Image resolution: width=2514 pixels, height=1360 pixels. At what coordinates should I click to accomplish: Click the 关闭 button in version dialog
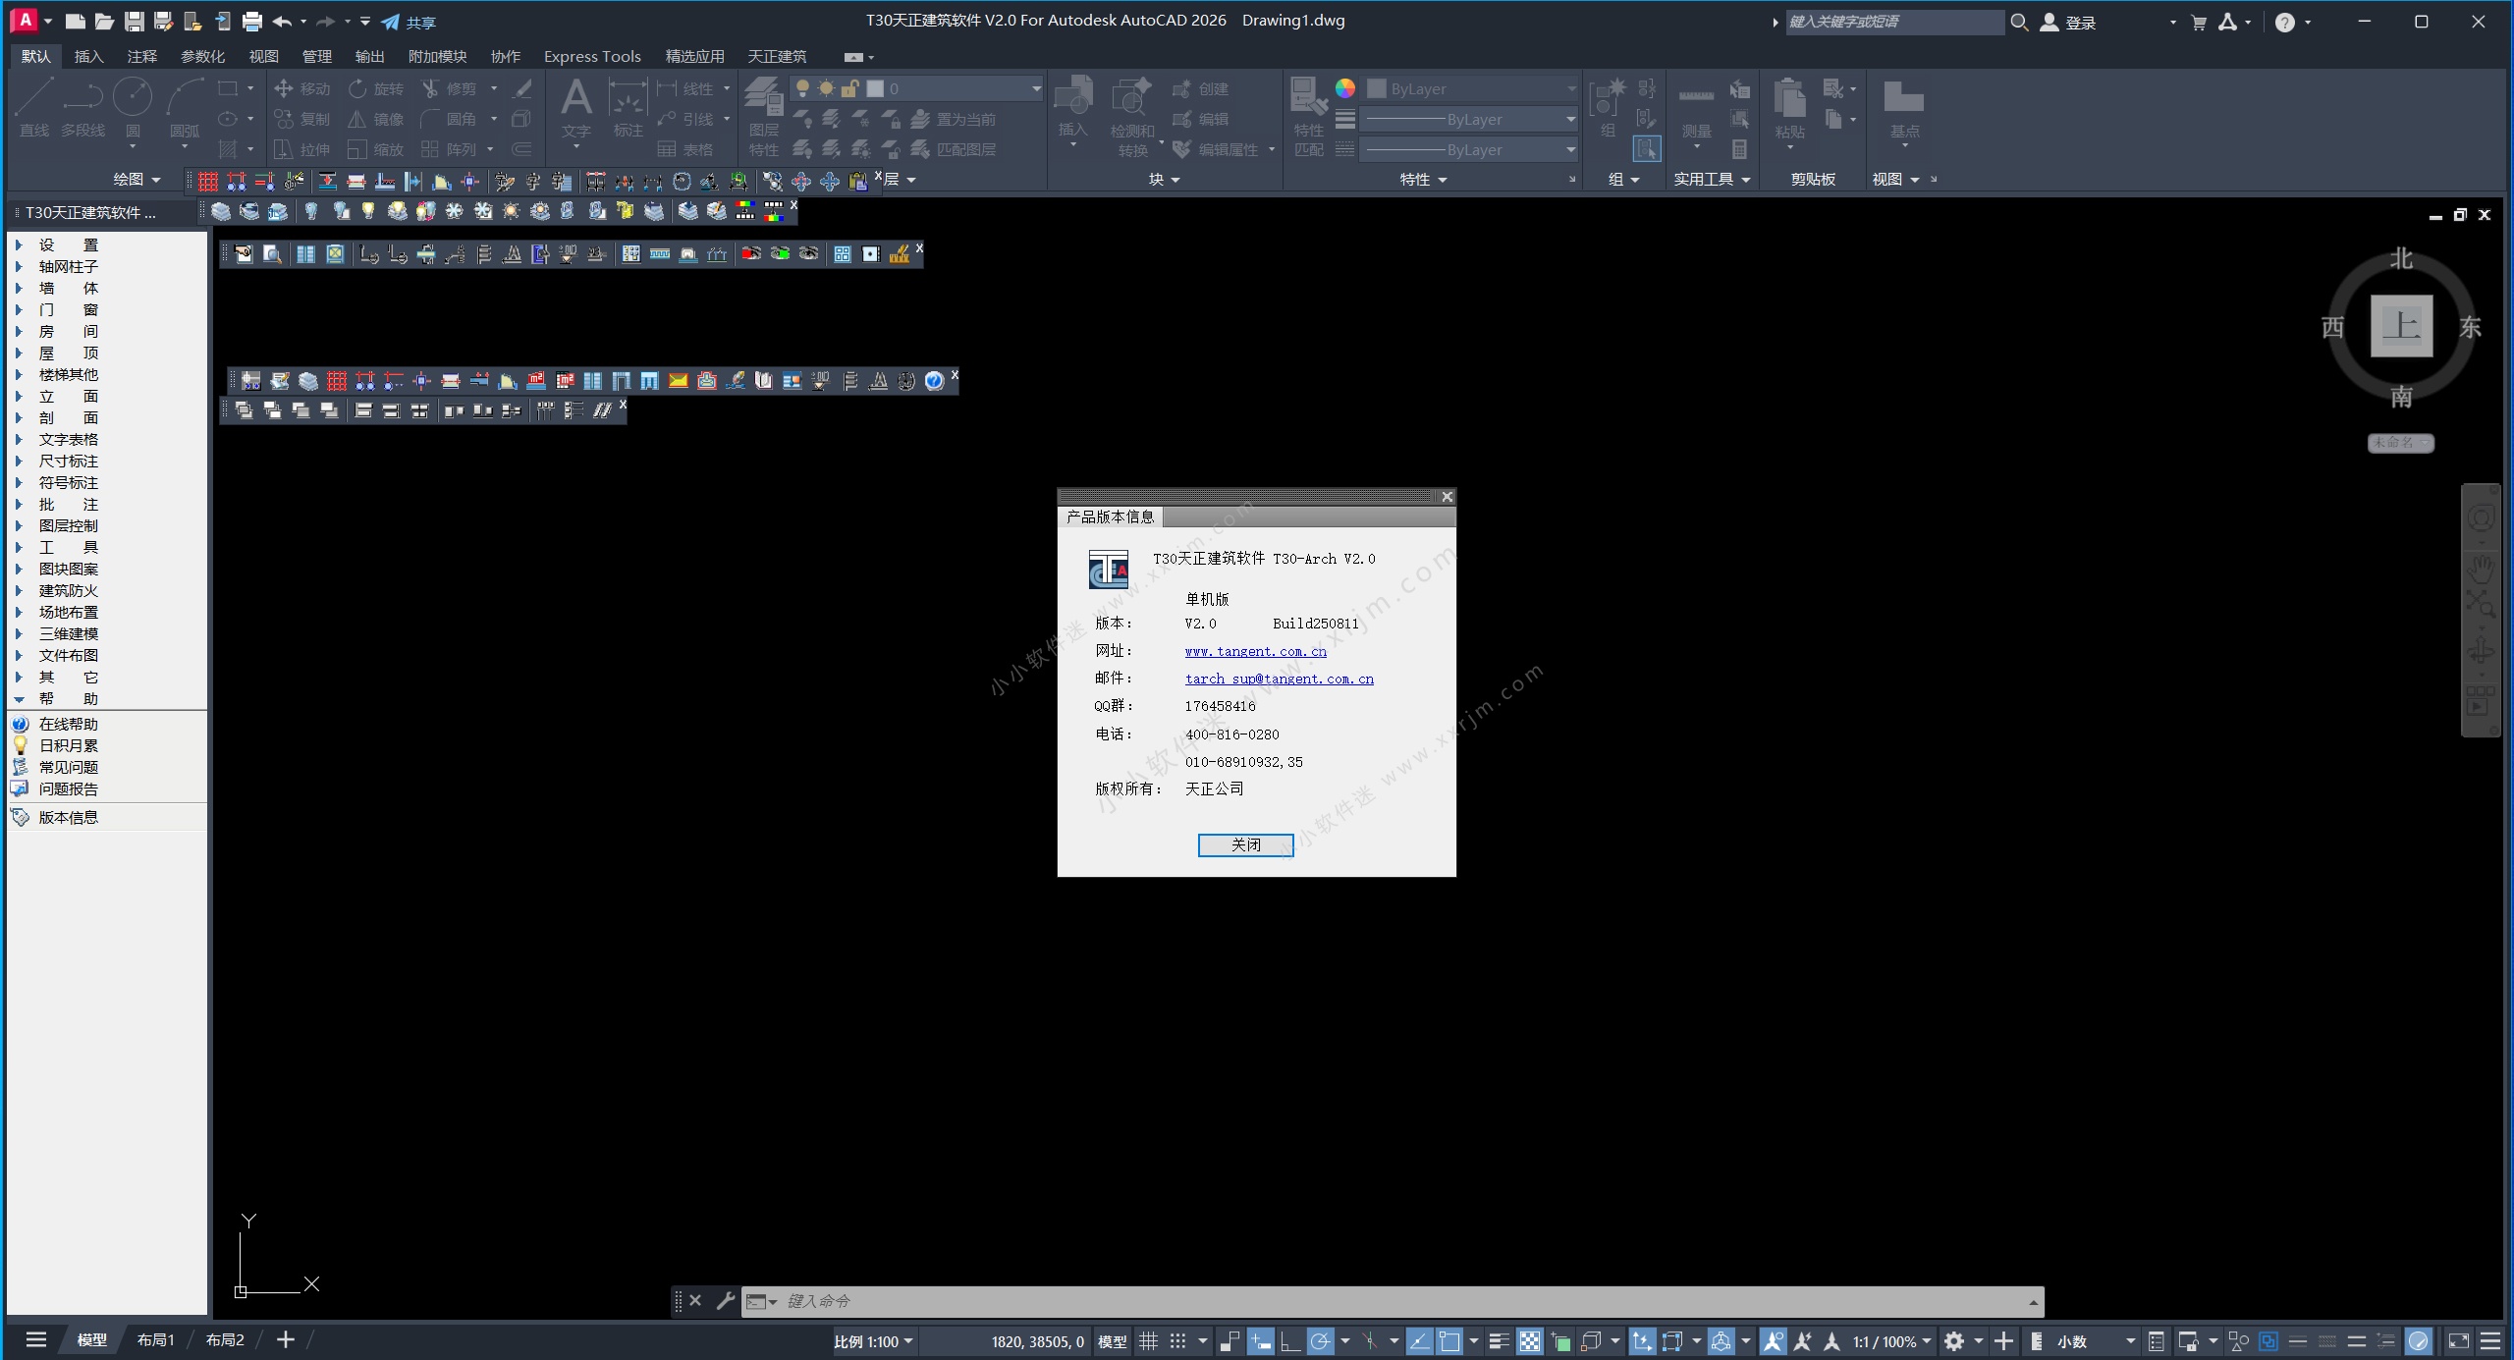point(1245,844)
